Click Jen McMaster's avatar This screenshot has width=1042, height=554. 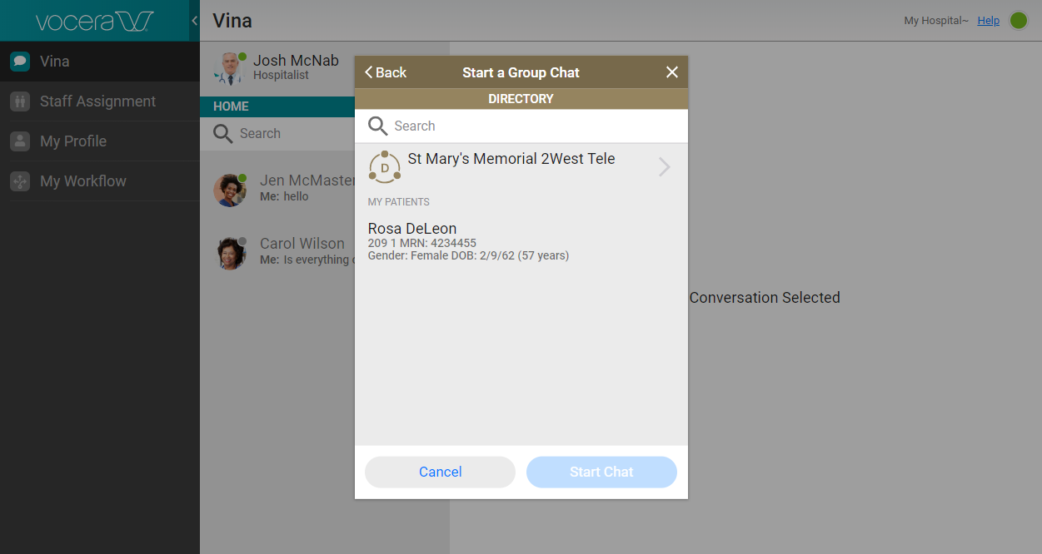click(229, 190)
